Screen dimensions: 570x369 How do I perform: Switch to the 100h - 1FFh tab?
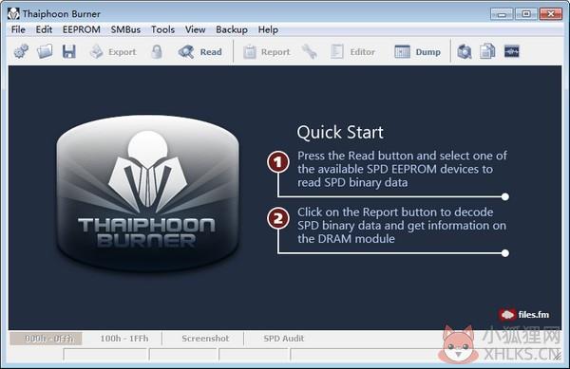point(123,338)
